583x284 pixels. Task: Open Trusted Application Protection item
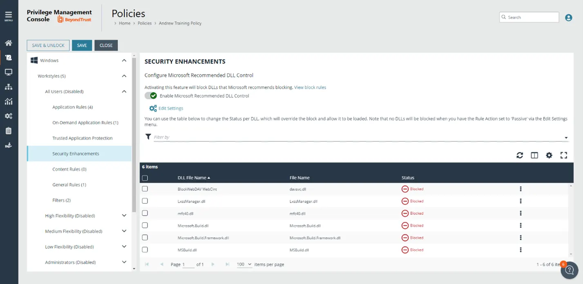pos(83,138)
